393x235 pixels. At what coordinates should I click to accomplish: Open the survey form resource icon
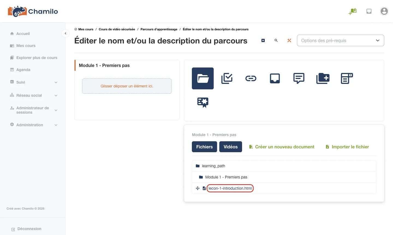coord(347,78)
